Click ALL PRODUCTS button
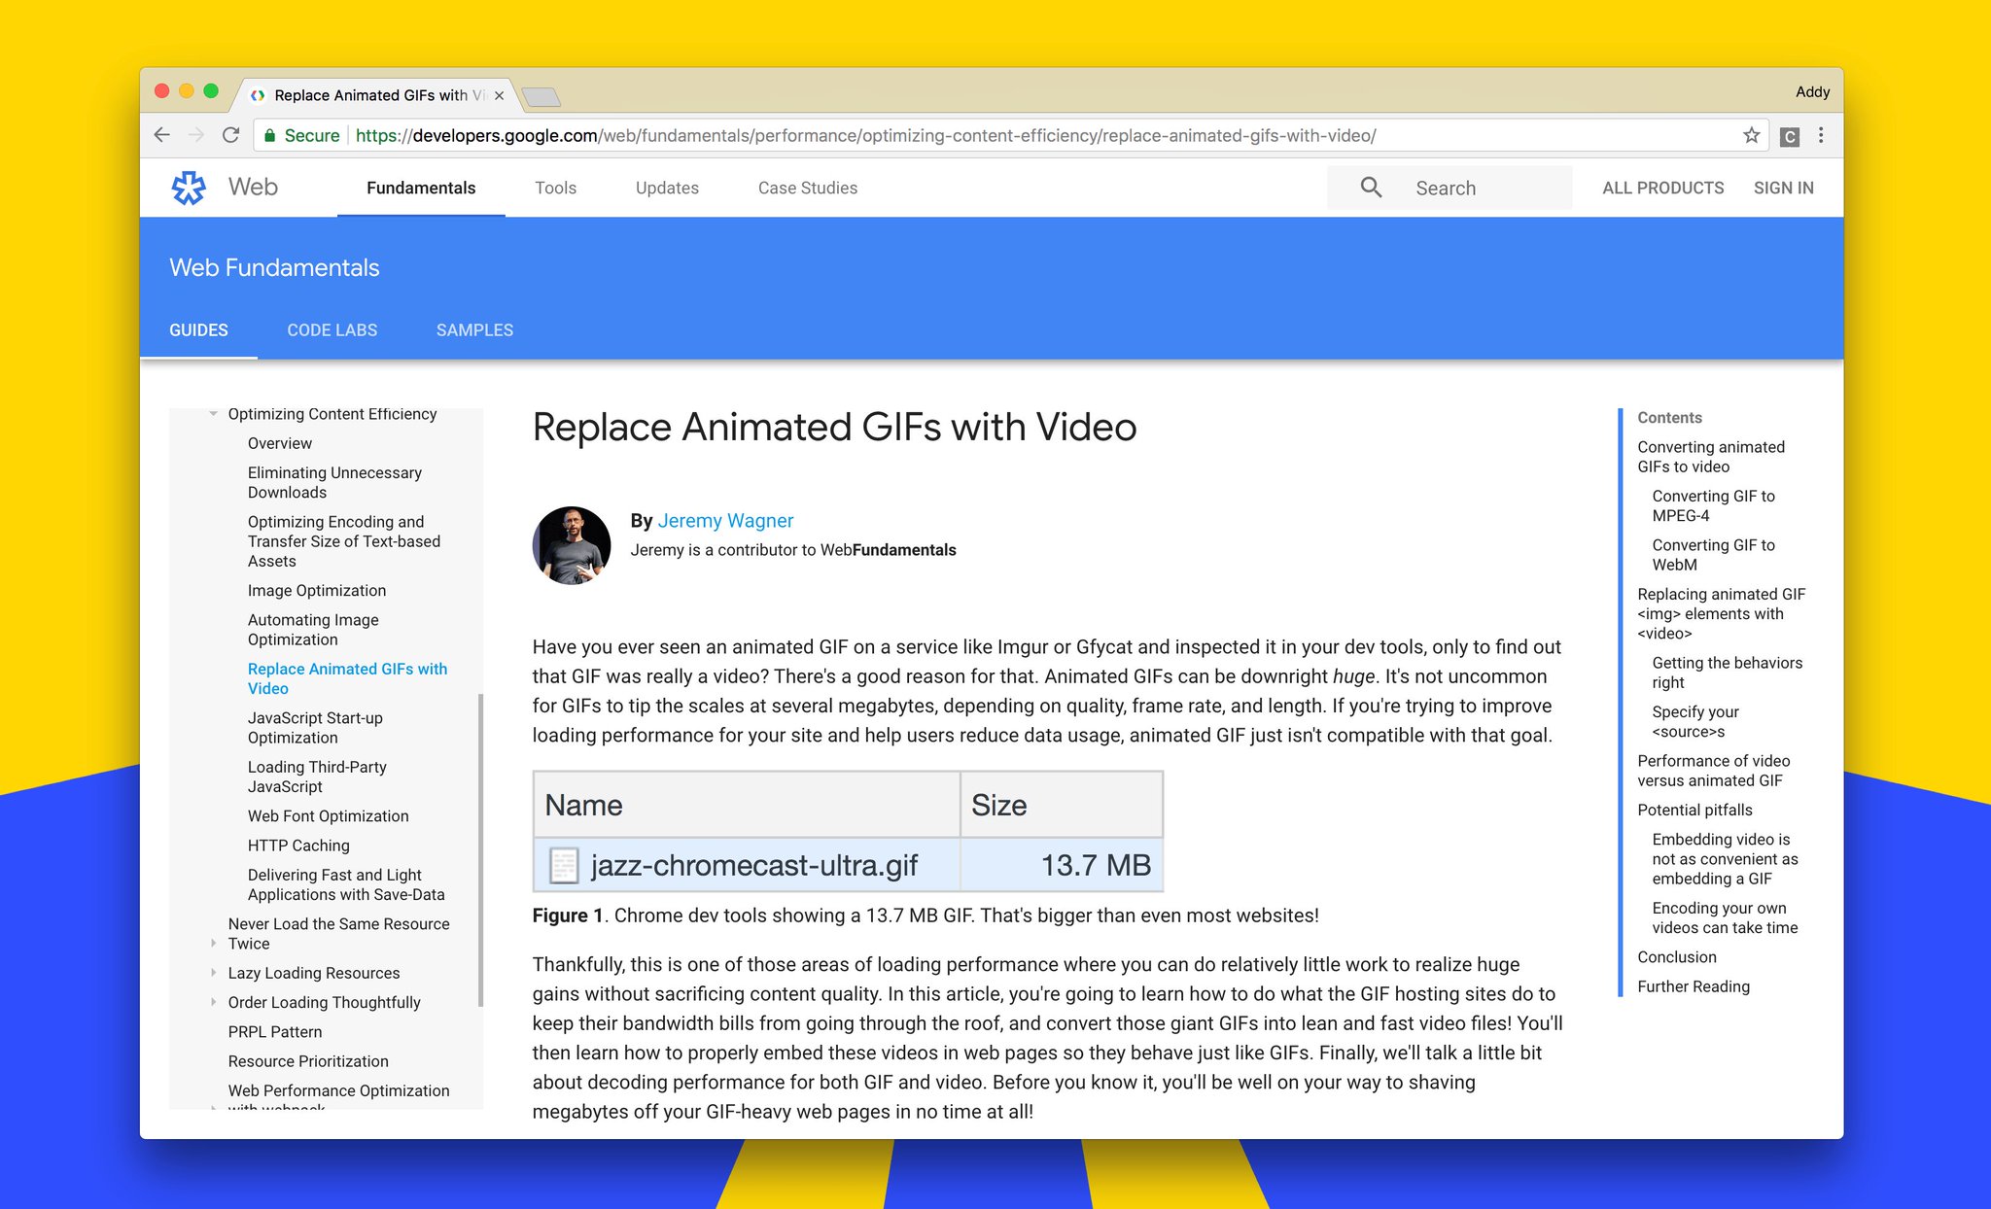The height and width of the screenshot is (1209, 1991). (x=1662, y=188)
